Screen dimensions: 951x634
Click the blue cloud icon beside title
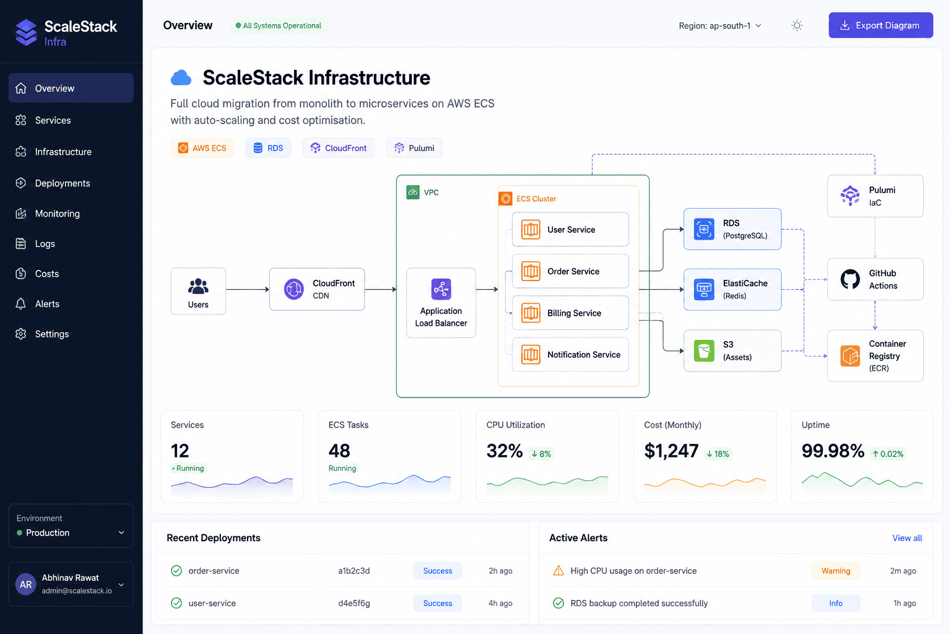(x=181, y=78)
